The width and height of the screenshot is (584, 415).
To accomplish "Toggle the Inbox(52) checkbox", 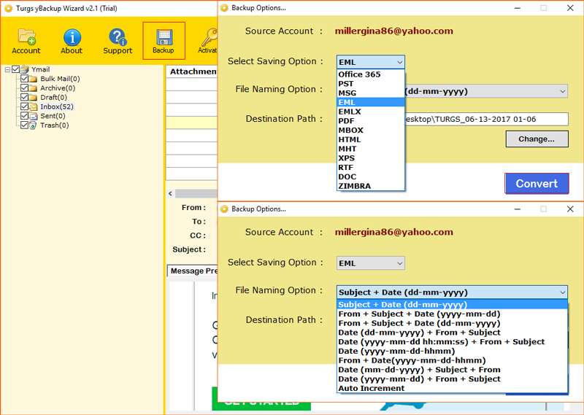I will (24, 106).
